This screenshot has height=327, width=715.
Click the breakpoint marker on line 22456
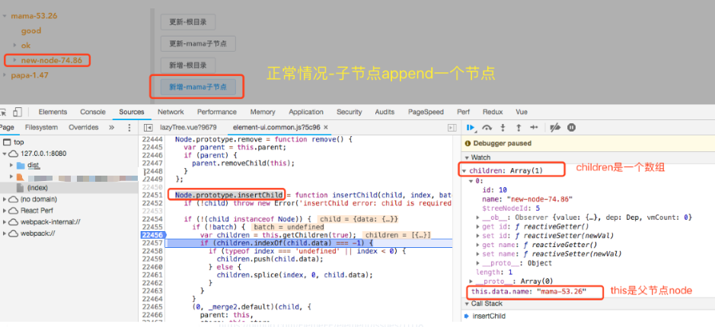coord(153,235)
